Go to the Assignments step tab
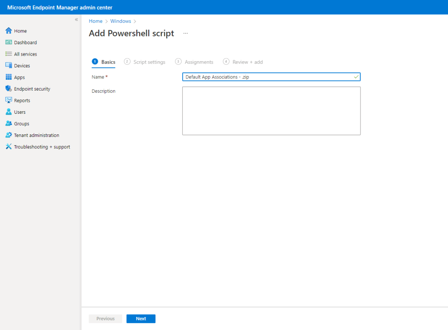This screenshot has height=330, width=448. 194,62
